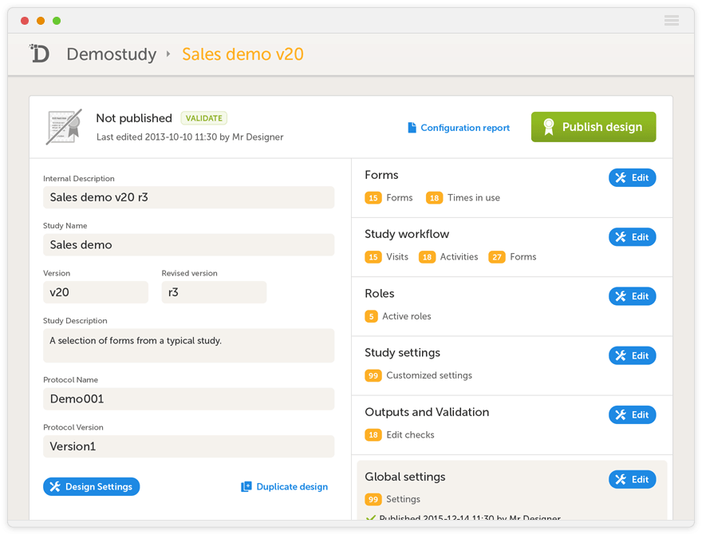Image resolution: width=702 pixels, height=535 pixels.
Task: Click the ribbon icon on Publish design
Action: click(548, 127)
